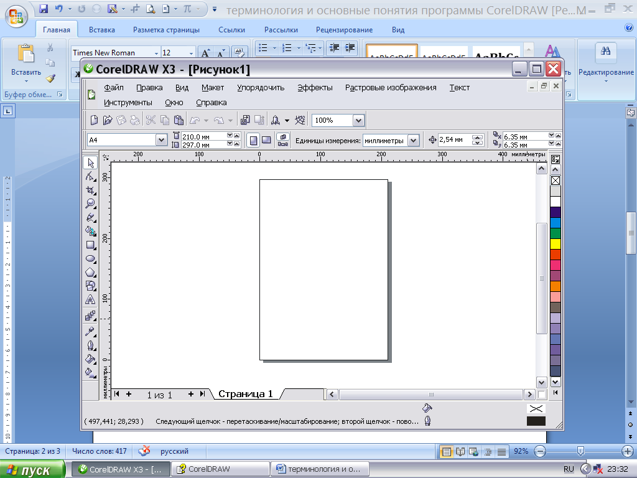Viewport: 637px width, 478px height.
Task: Switch Word to Web Layout view
Action: [473, 452]
